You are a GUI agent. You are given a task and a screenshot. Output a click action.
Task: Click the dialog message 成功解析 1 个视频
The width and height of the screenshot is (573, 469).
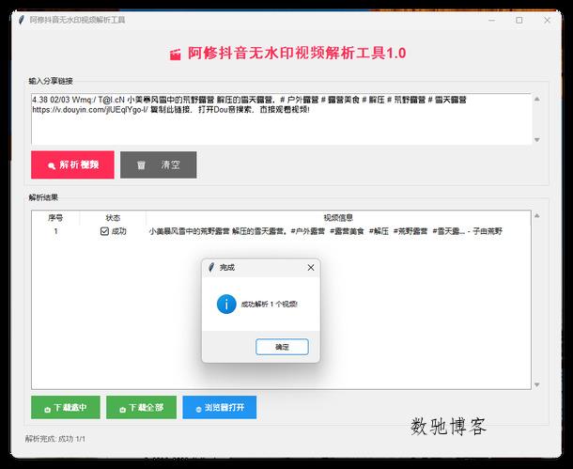tap(270, 305)
